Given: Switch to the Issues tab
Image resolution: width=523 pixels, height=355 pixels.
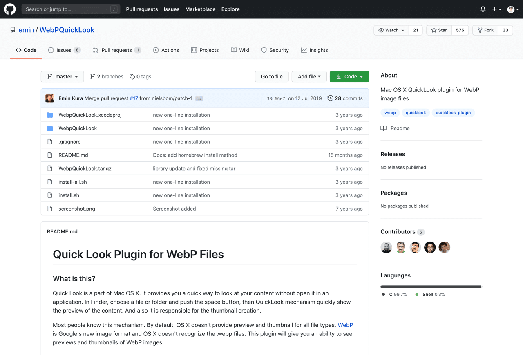Looking at the screenshot, I should tap(64, 50).
